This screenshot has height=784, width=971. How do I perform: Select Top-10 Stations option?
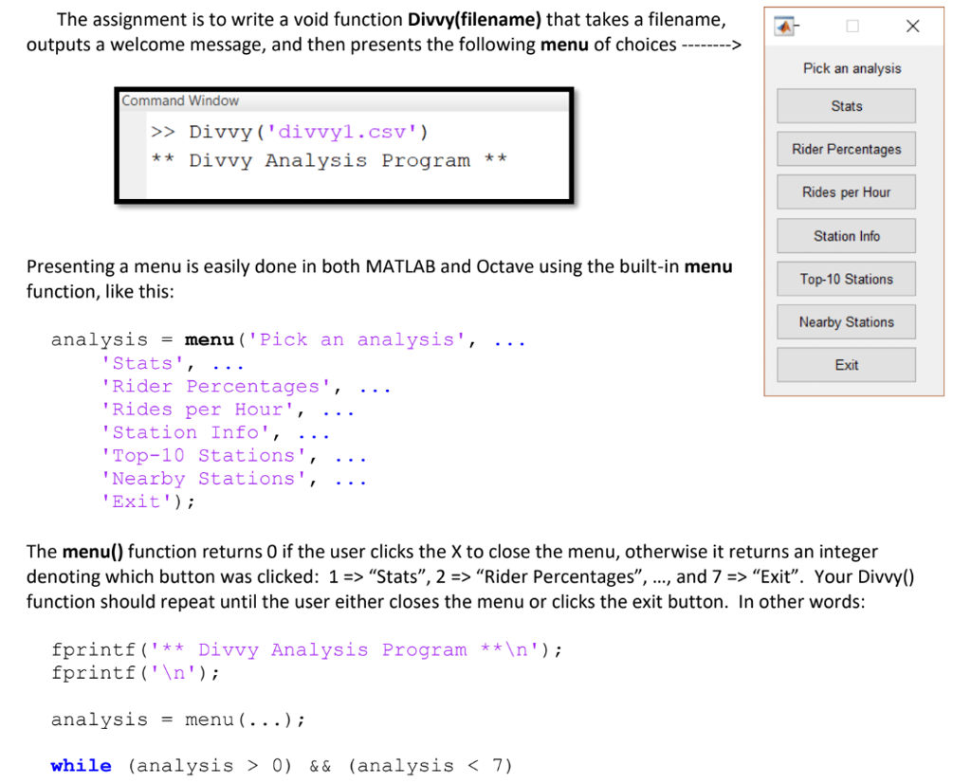coord(845,278)
